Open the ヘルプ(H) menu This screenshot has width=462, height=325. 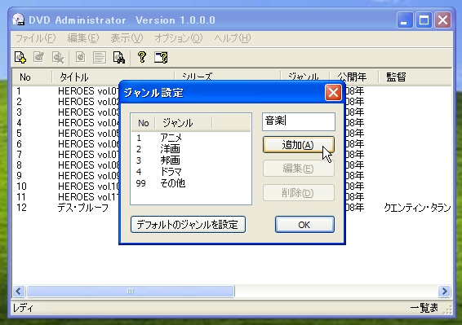coord(233,38)
